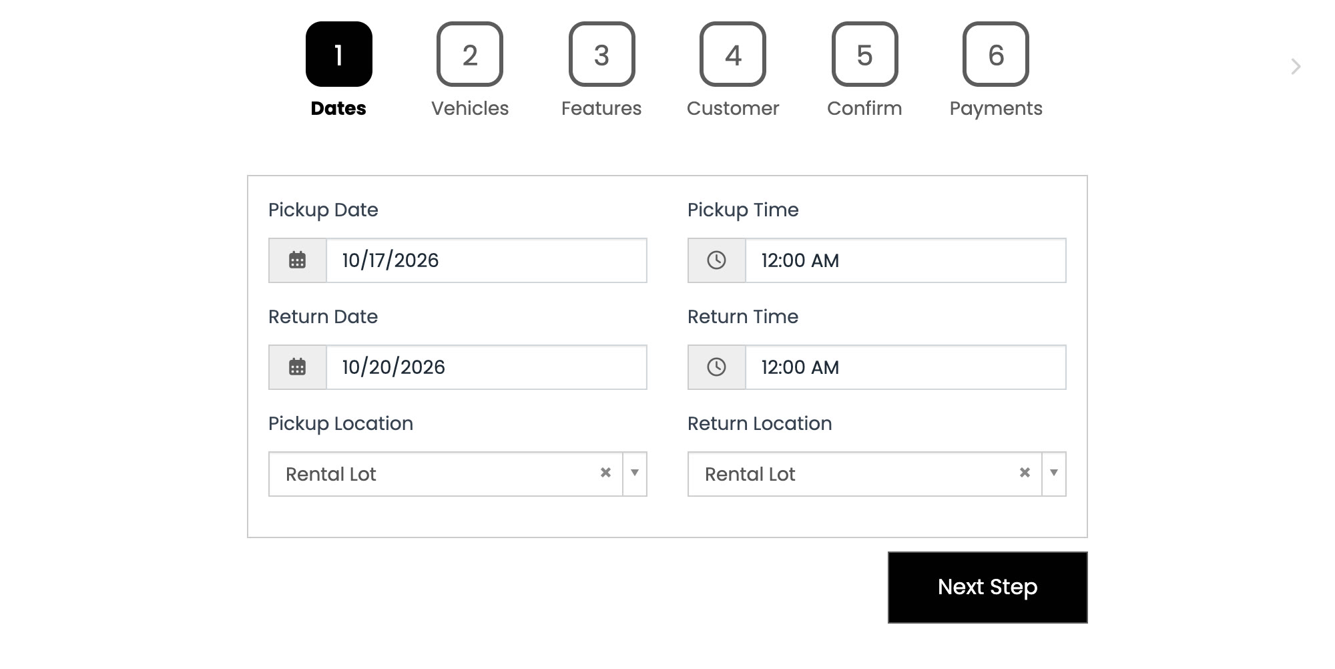Viewport: 1335px width, 669px height.
Task: Go to step 1 Dates
Action: click(338, 70)
